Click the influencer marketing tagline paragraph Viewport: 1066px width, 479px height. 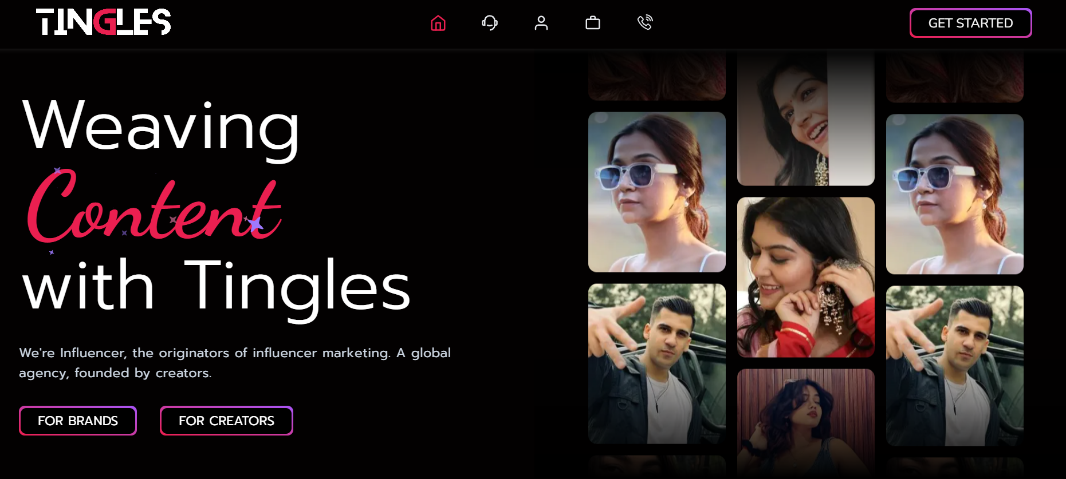[235, 363]
